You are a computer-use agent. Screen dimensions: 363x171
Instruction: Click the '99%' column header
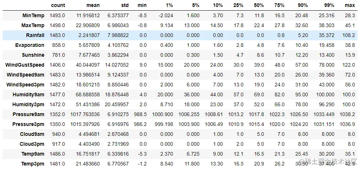point(329,5)
